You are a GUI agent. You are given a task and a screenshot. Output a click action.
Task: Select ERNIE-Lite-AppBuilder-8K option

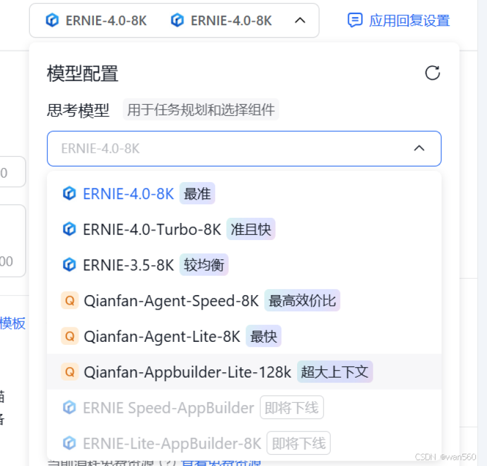coord(244,443)
